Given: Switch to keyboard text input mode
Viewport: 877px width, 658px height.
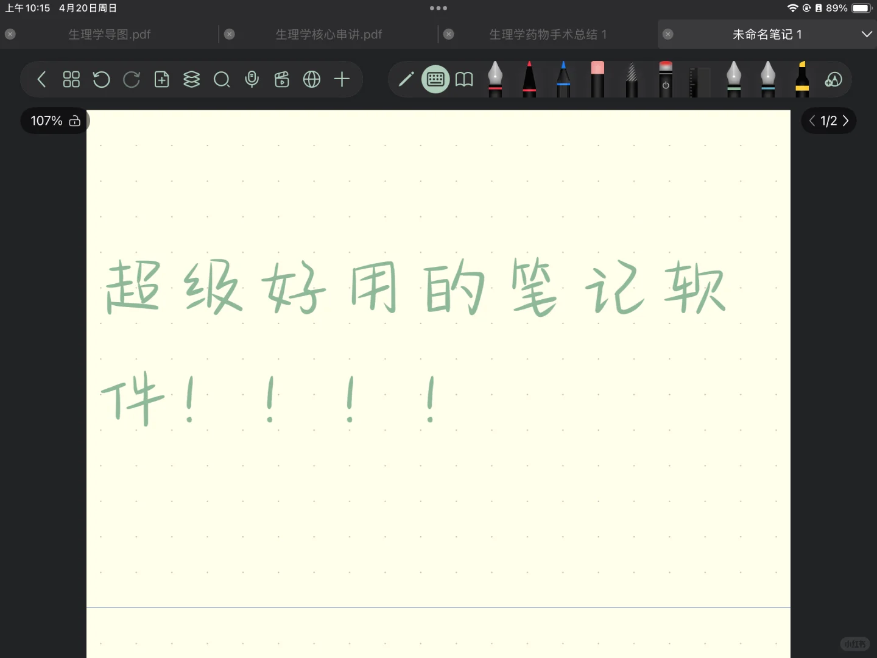Looking at the screenshot, I should pyautogui.click(x=435, y=79).
